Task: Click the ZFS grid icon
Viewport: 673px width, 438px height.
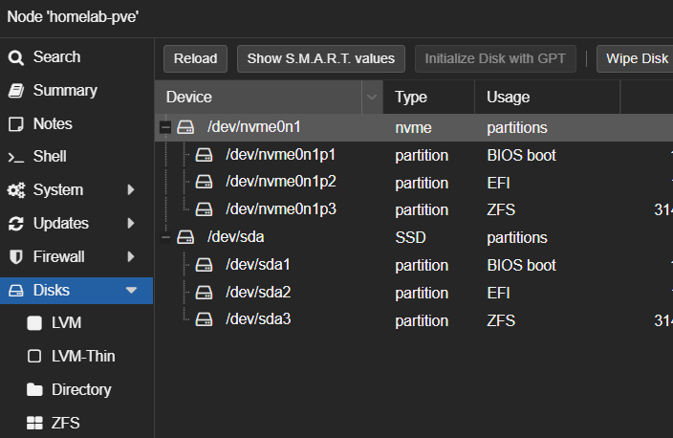Action: (x=34, y=423)
